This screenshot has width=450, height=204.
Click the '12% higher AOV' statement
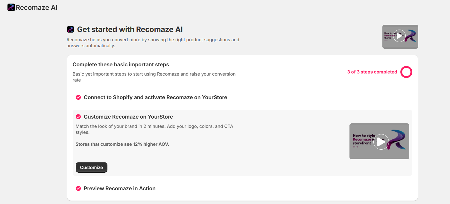(x=122, y=144)
